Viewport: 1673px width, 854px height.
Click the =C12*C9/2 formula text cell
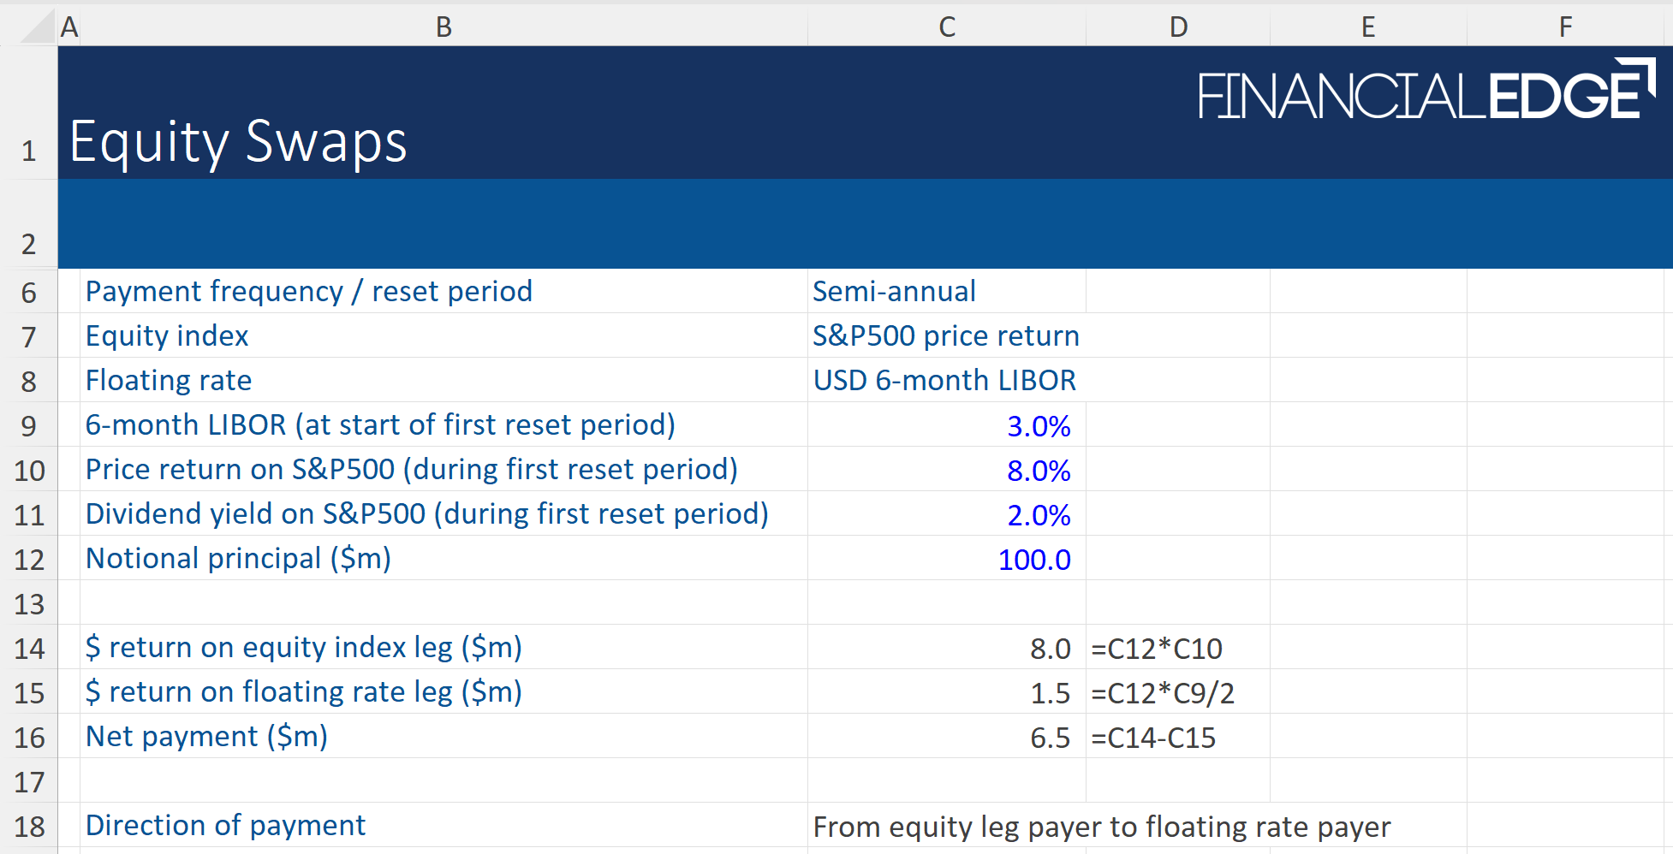(x=1178, y=693)
